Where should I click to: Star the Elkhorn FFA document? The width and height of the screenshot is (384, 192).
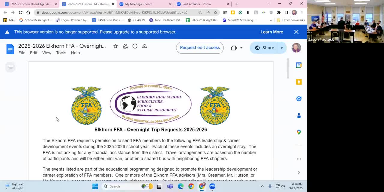click(x=115, y=46)
